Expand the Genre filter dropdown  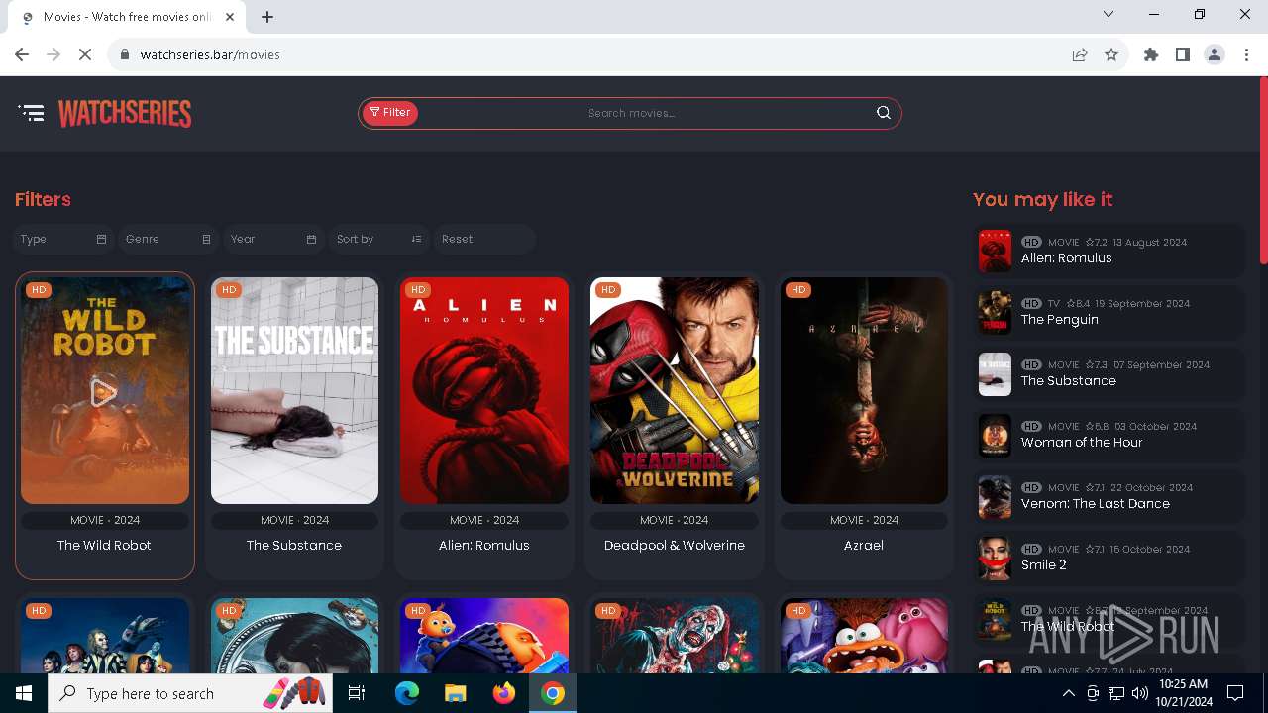click(168, 239)
